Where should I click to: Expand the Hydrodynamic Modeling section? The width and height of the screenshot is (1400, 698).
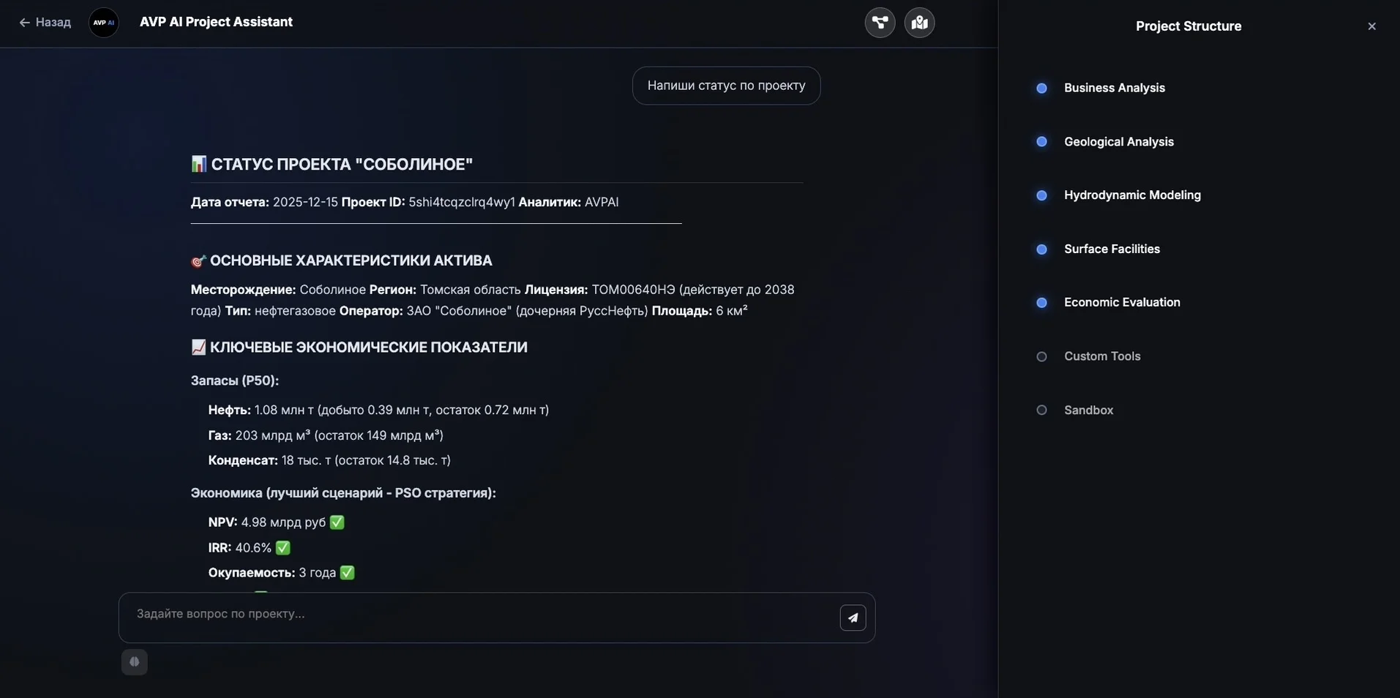[x=1132, y=195]
